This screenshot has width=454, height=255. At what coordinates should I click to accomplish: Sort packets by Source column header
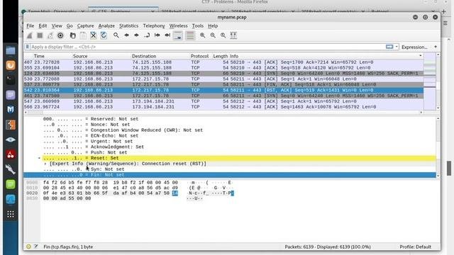tap(80, 56)
